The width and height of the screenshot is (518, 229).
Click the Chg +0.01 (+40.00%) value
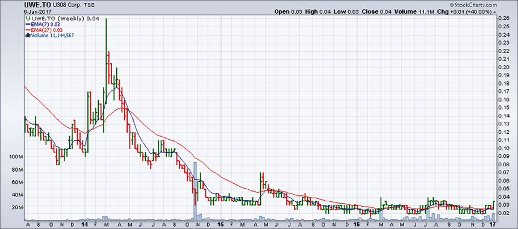pos(464,12)
